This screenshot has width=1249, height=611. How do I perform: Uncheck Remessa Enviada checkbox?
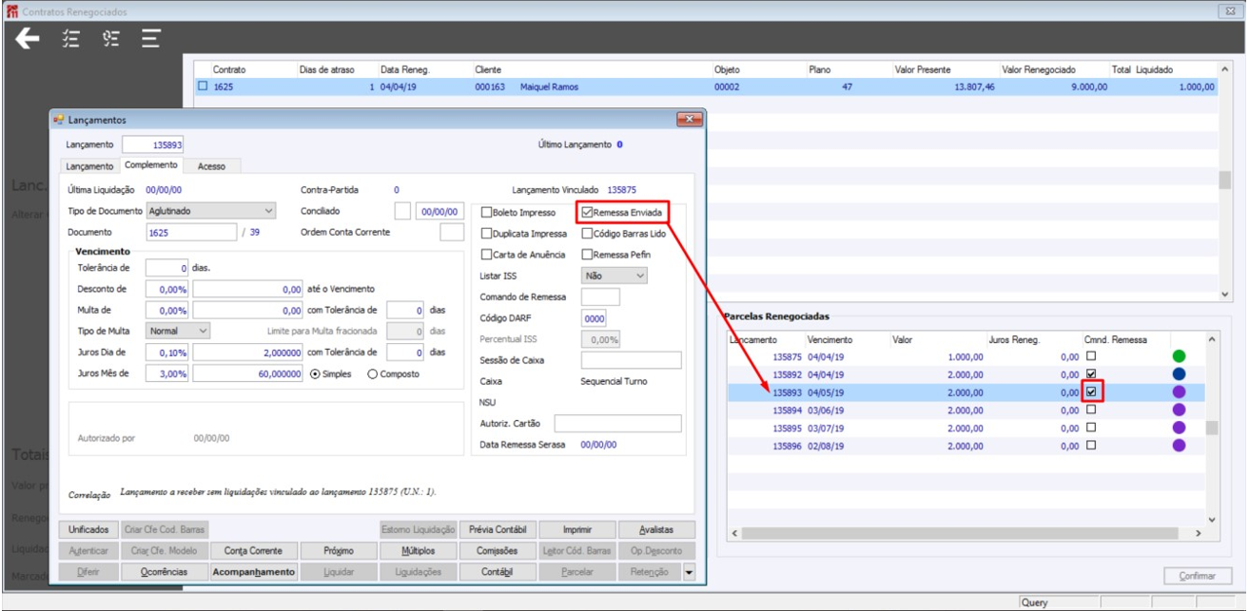(587, 212)
